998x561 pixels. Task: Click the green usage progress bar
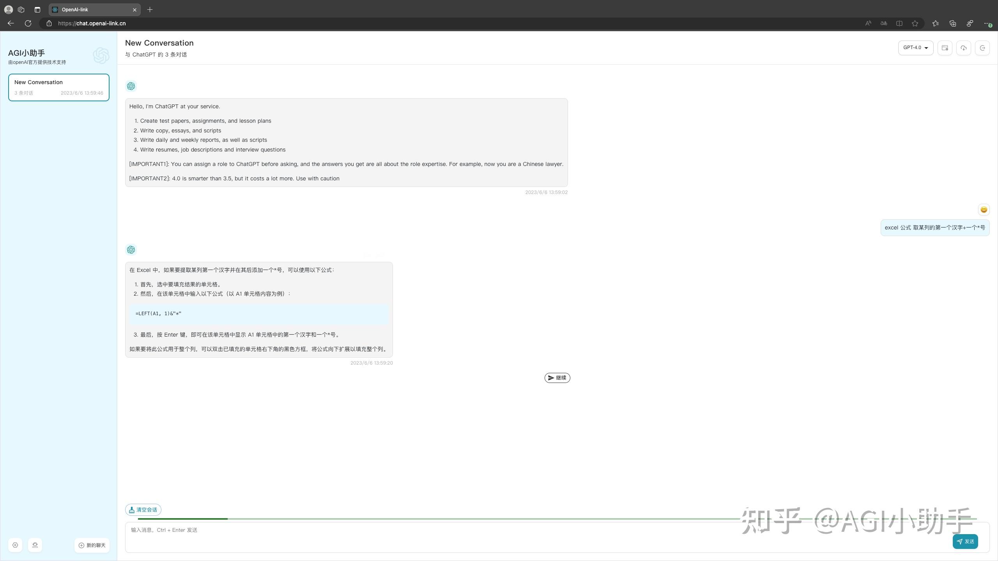pos(557,519)
